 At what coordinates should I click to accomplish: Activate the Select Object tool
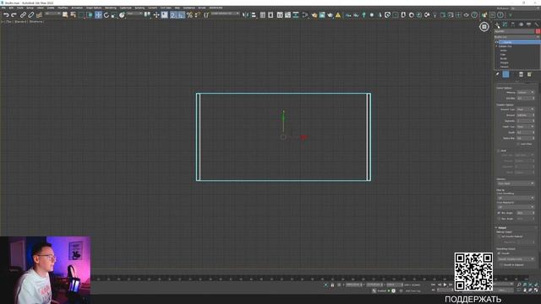click(65, 15)
